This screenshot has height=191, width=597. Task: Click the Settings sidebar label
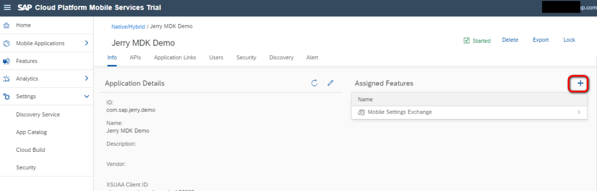(26, 97)
